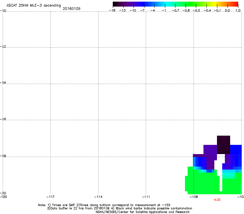Click the -120 longitude axis label

(x=3, y=197)
